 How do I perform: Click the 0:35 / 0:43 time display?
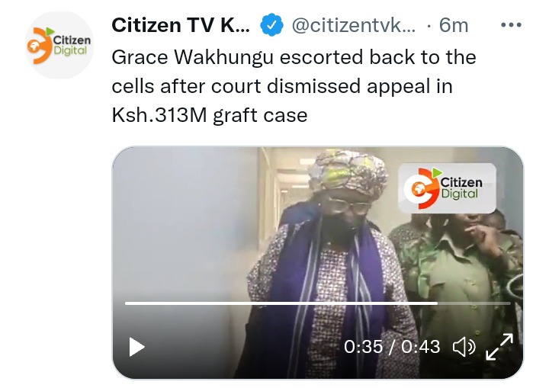pos(392,347)
